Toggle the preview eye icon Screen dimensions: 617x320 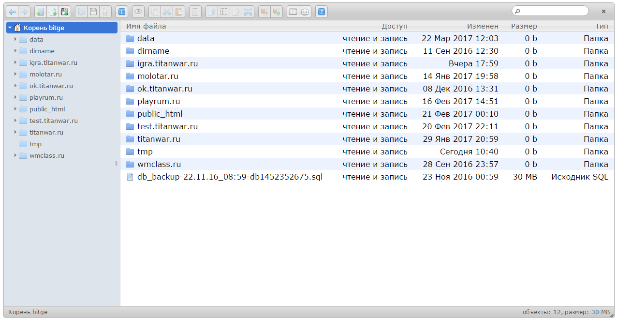click(x=138, y=12)
